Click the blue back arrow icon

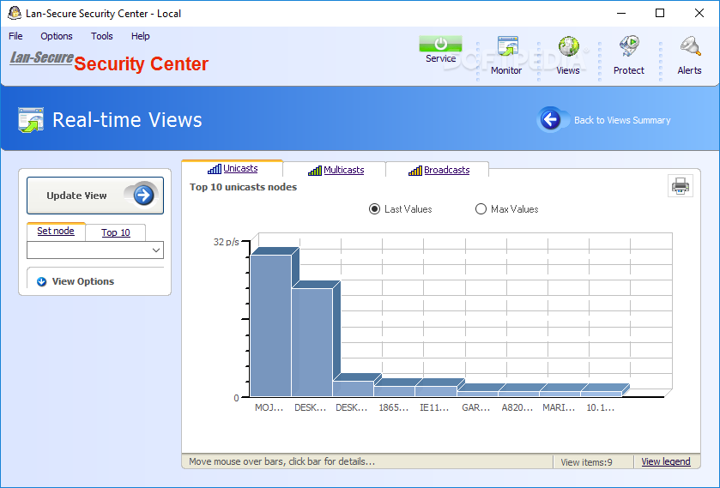tap(549, 120)
